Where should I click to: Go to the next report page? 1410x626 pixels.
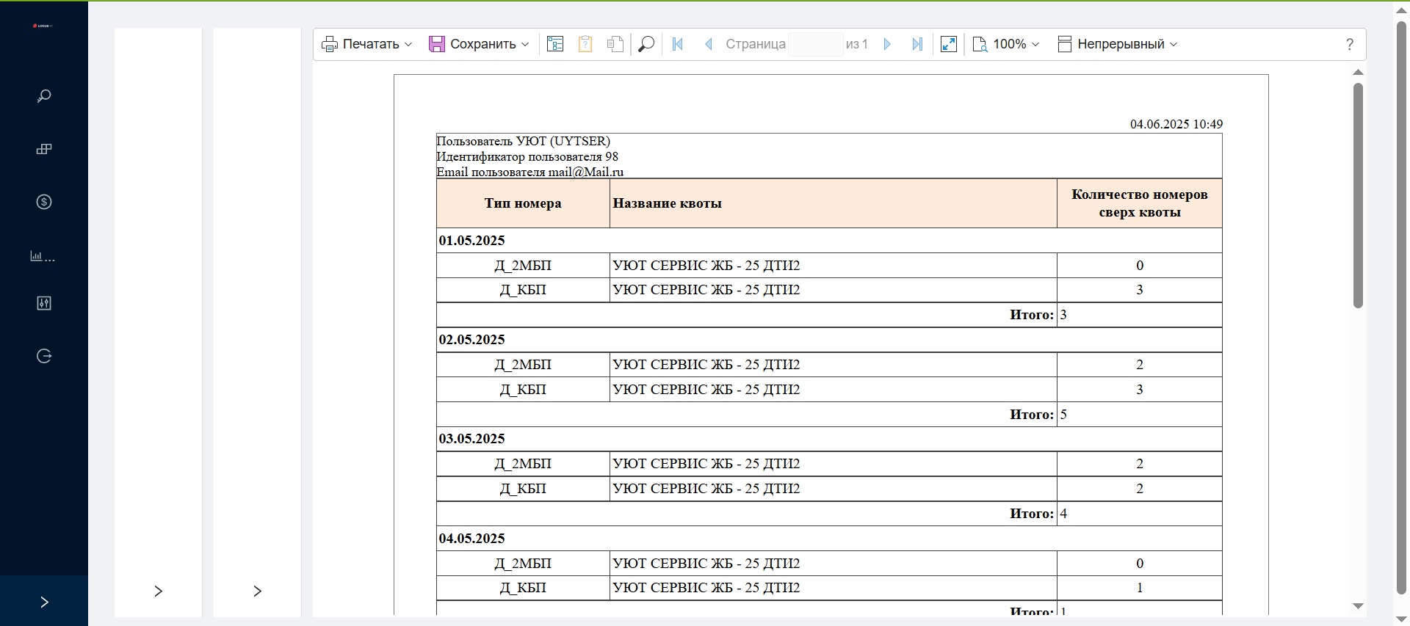click(x=887, y=45)
